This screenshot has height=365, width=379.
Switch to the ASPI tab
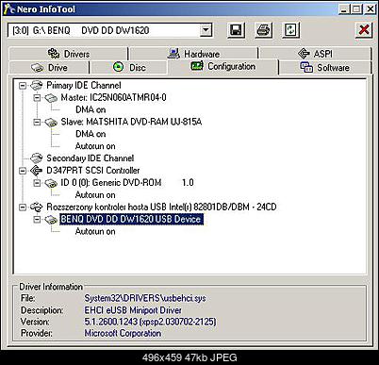316,54
